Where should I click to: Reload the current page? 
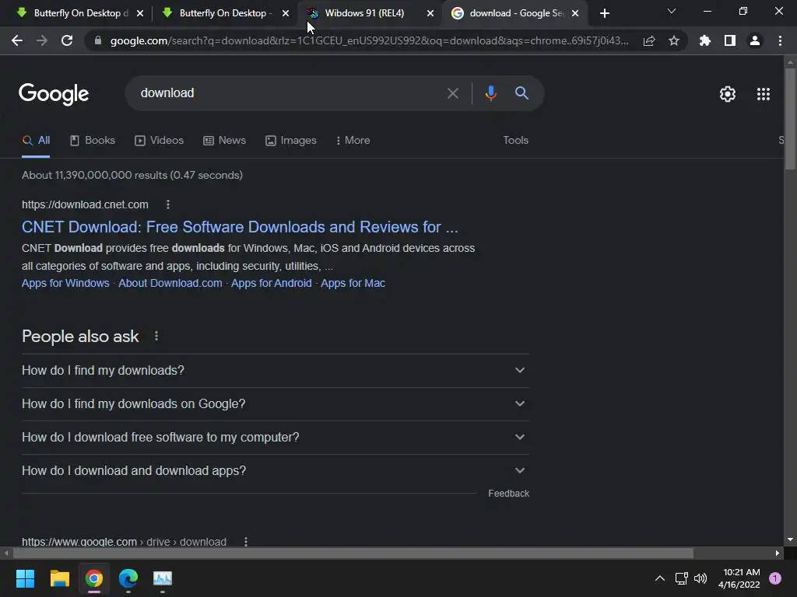pyautogui.click(x=67, y=40)
